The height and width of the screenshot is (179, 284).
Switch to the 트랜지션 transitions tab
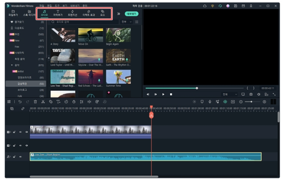72,13
